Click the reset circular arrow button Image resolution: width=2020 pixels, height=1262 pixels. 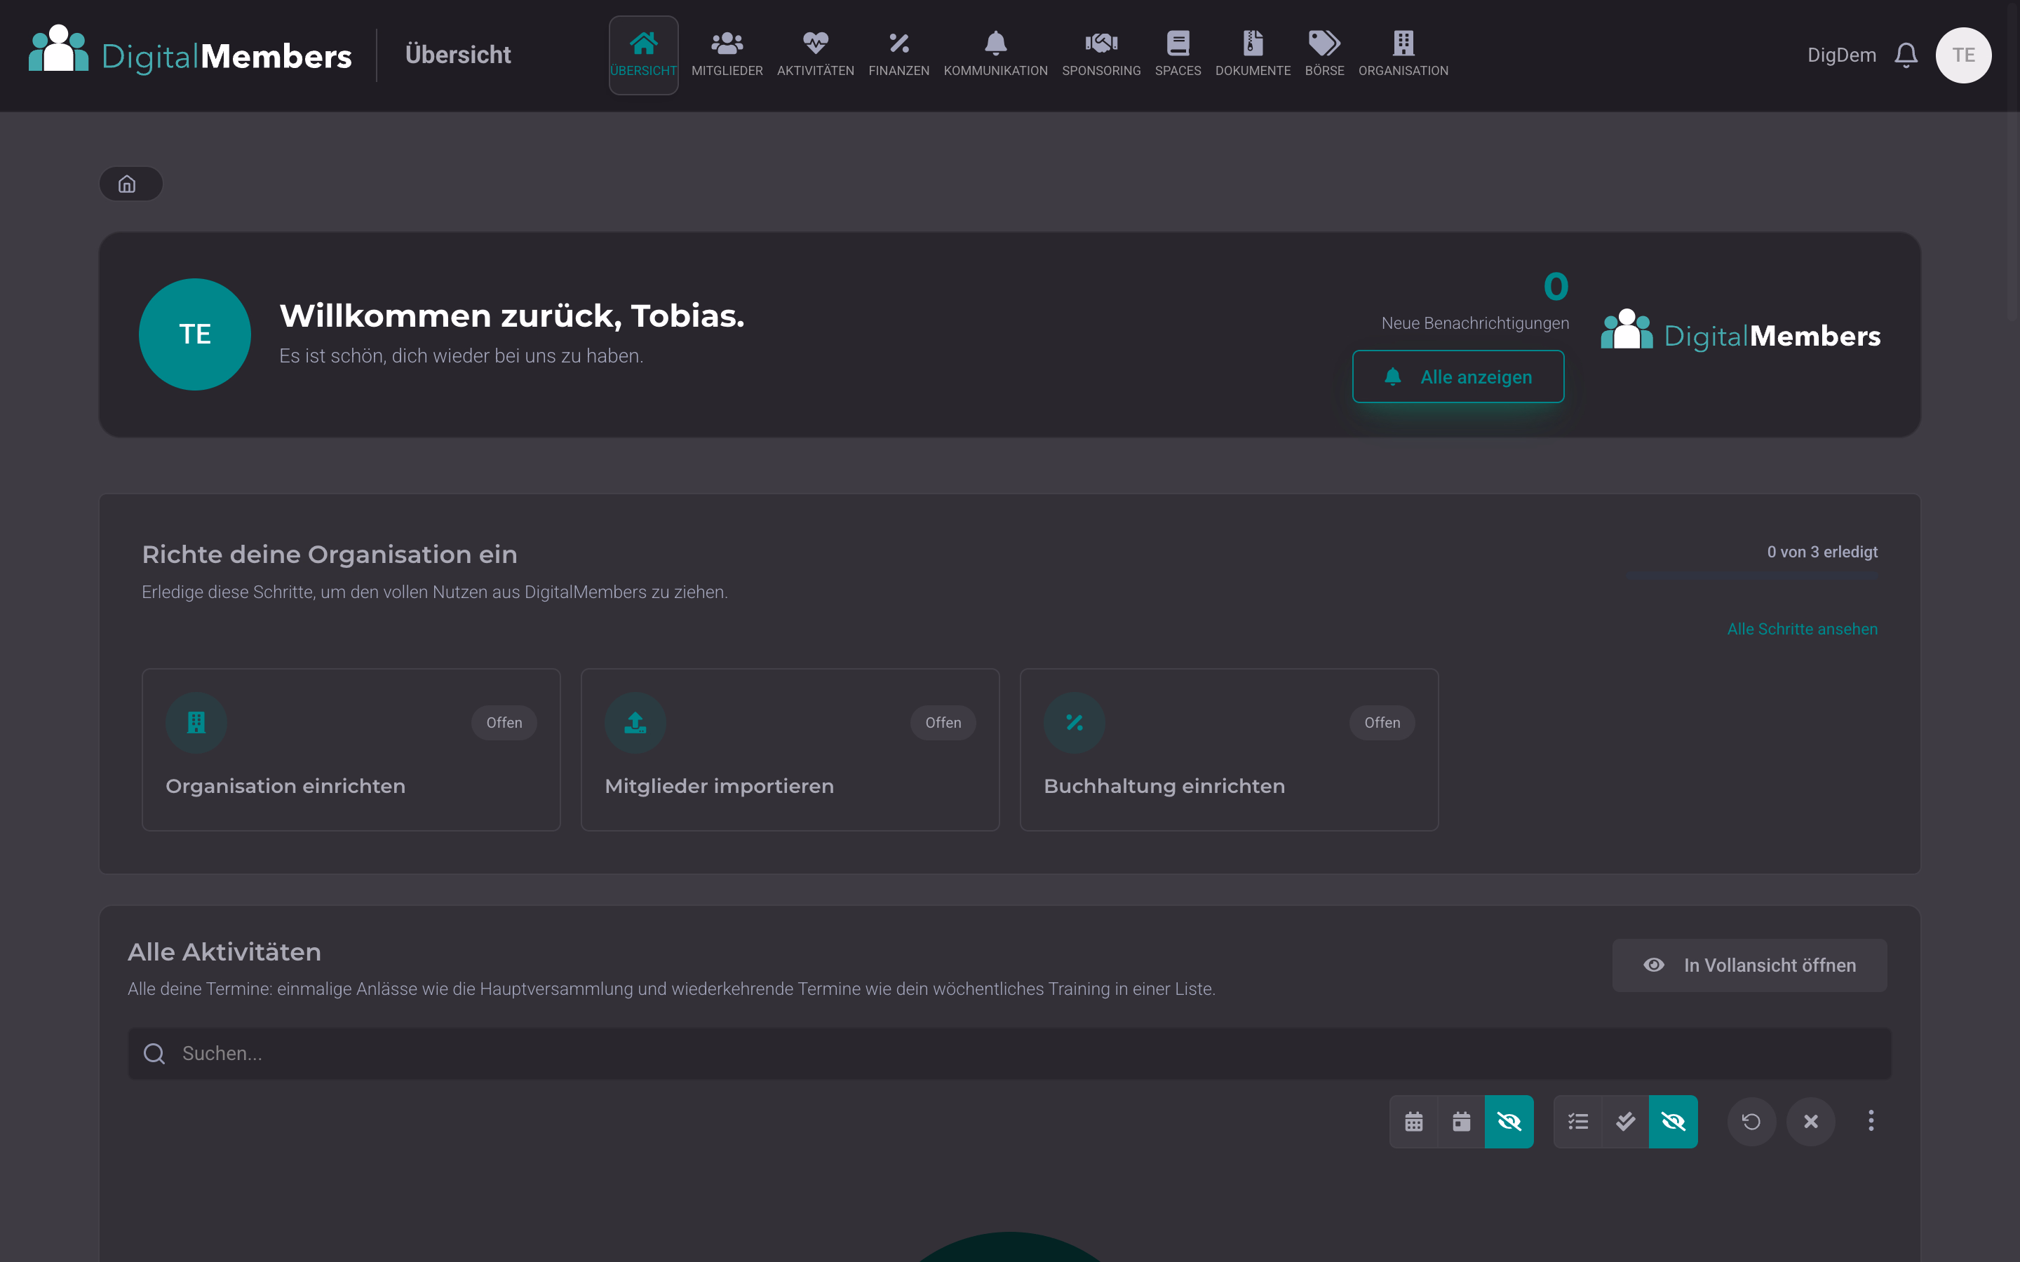click(x=1751, y=1121)
